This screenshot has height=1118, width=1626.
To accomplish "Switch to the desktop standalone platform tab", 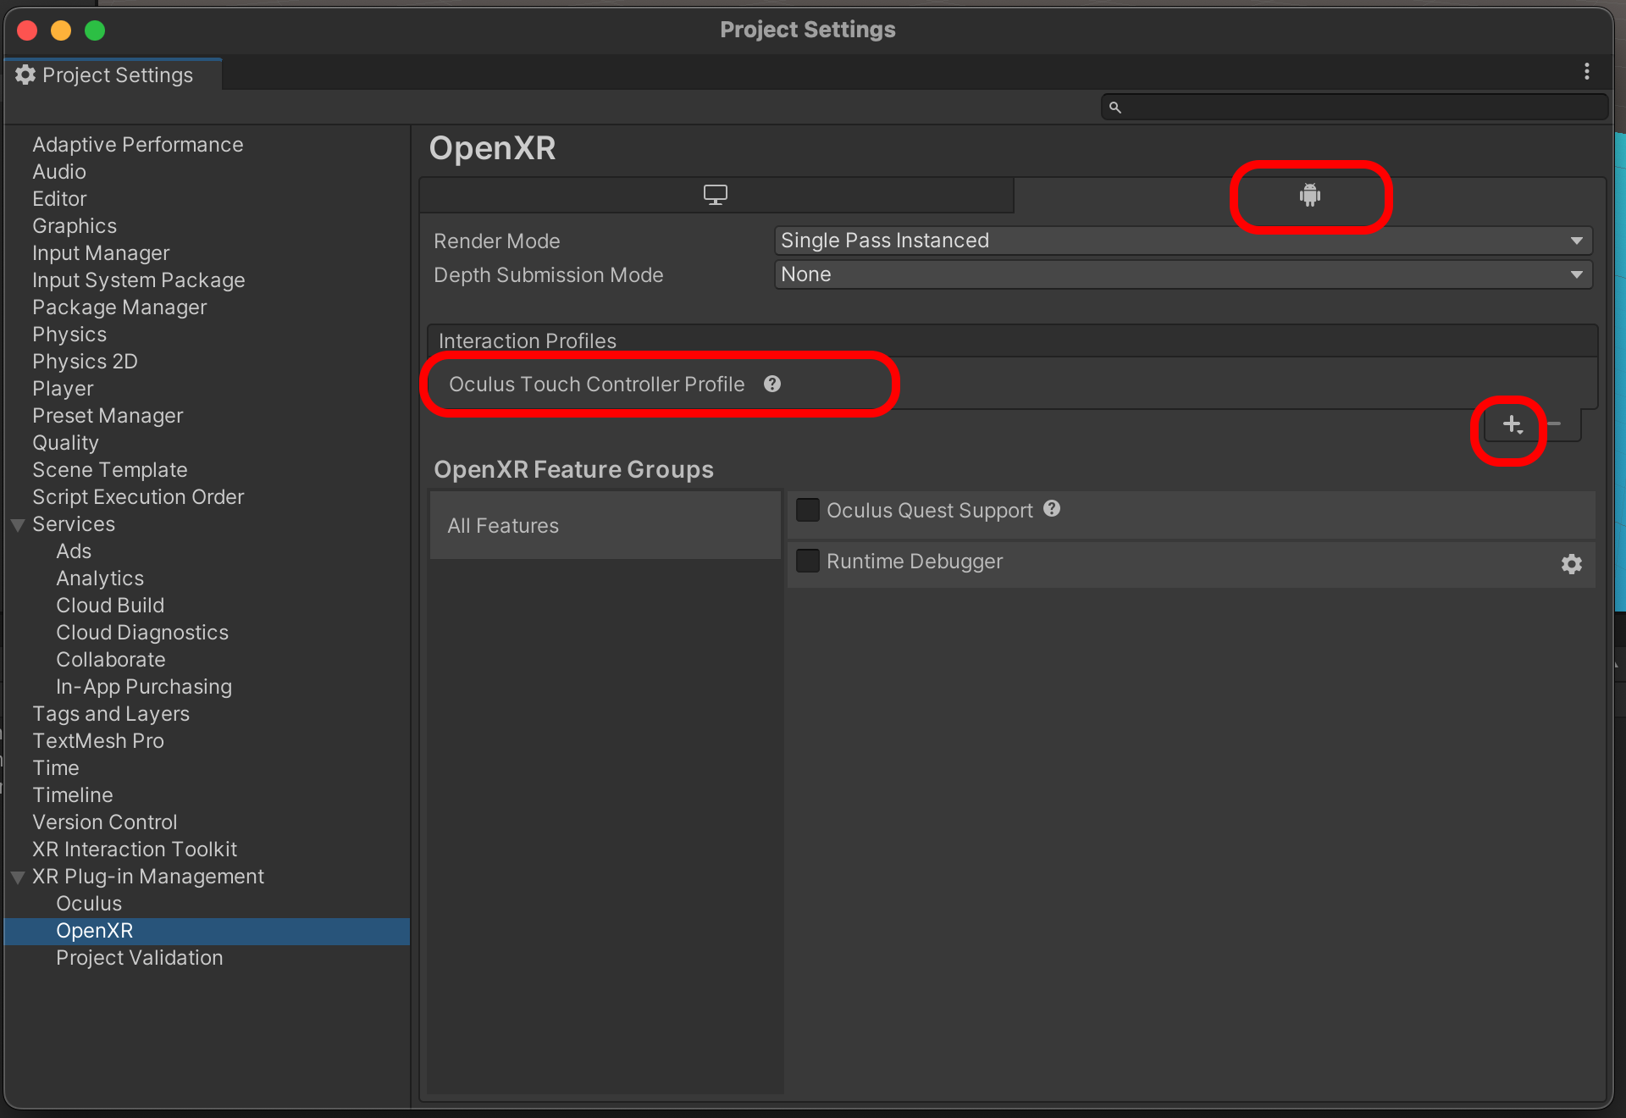I will tap(716, 195).
